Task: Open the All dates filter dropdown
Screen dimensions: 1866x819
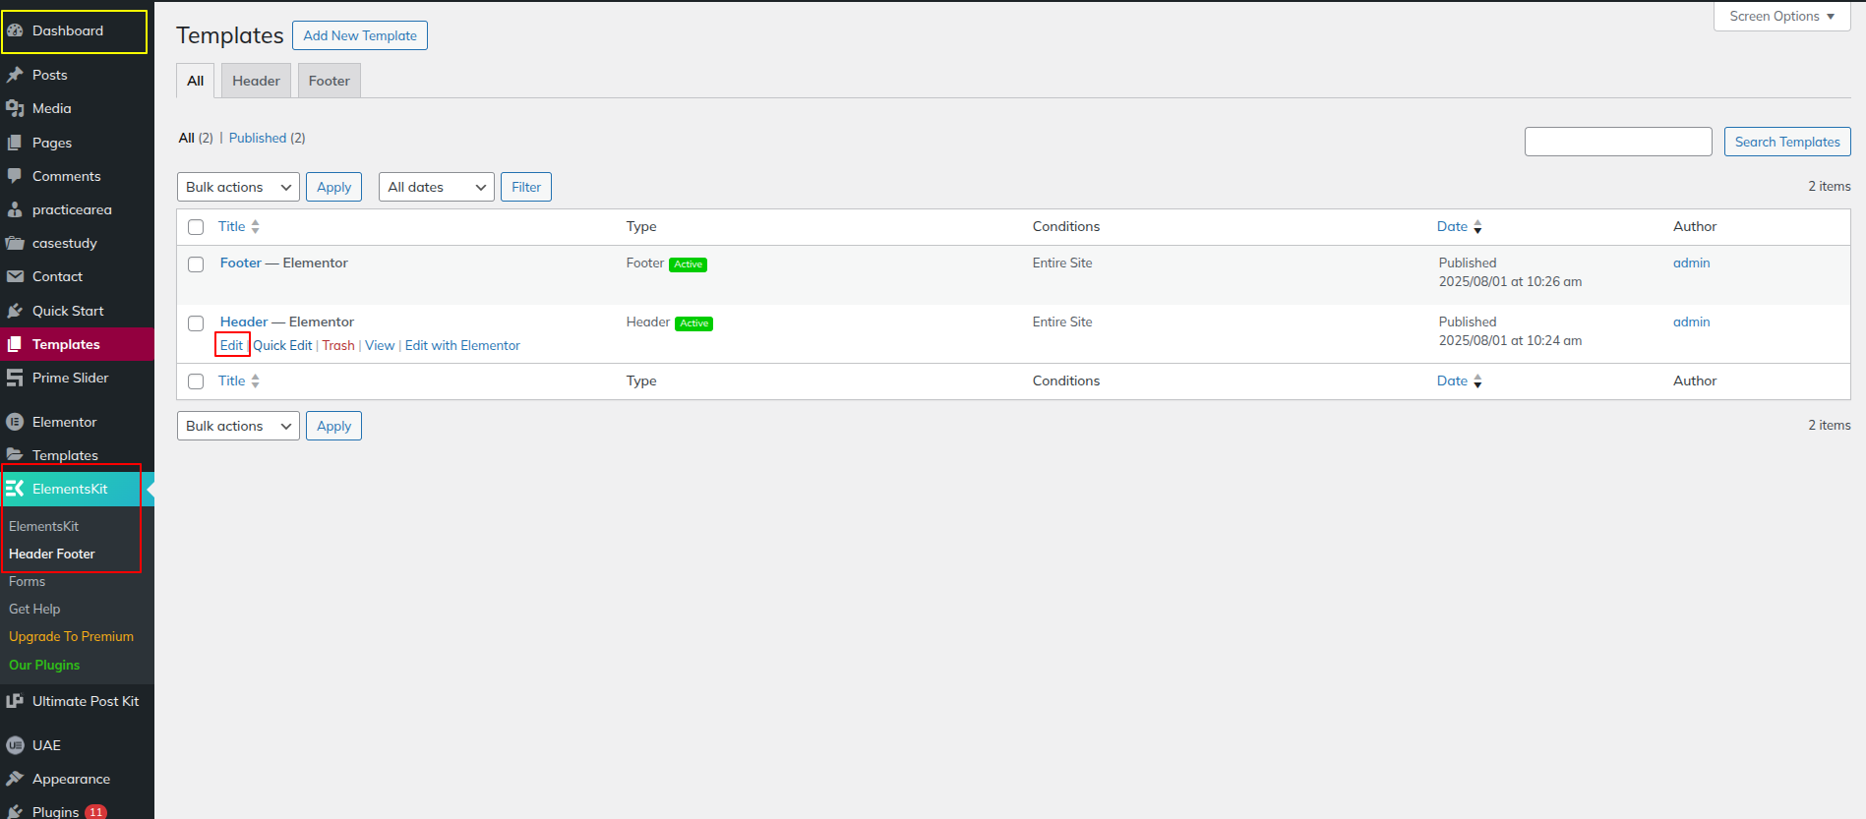Action: point(436,187)
